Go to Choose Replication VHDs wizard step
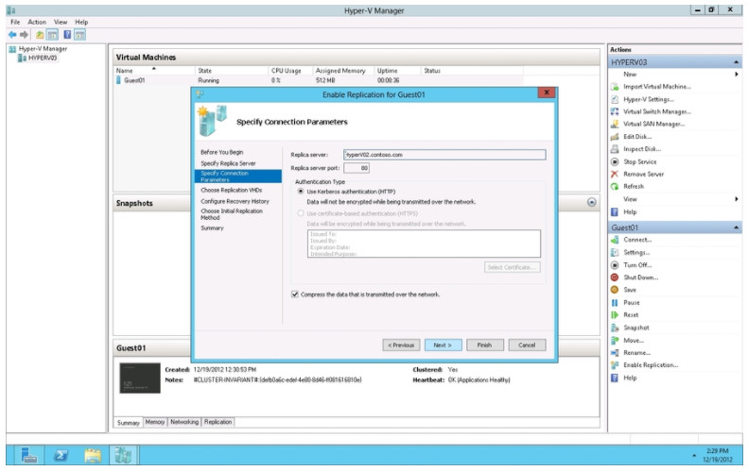The width and height of the screenshot is (748, 471). [232, 190]
